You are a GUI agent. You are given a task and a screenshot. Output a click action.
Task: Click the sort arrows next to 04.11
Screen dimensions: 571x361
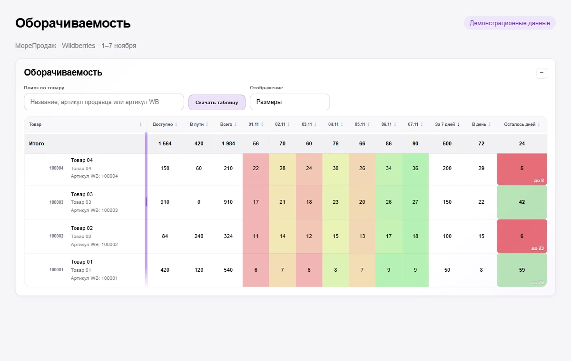[x=342, y=124]
